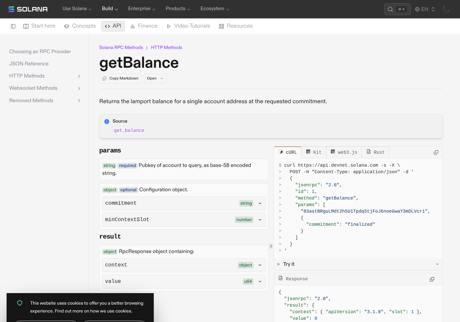Viewport: 460px width, 322px height.
Task: Open the search box icon
Action: (x=390, y=9)
